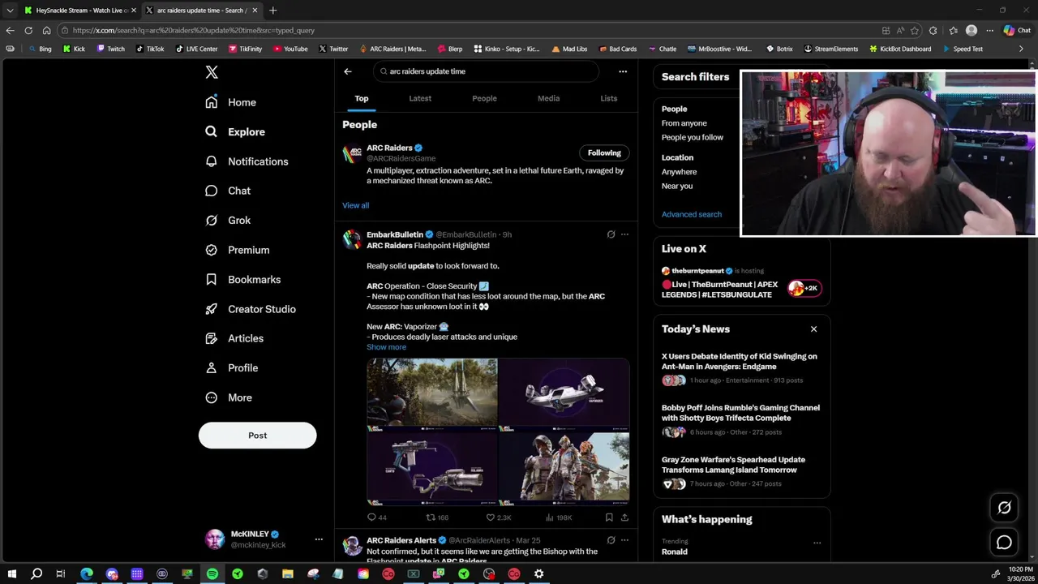Viewport: 1038px width, 584px height.
Task: View analytics on the EmbarkBulletin post
Action: [x=559, y=517]
